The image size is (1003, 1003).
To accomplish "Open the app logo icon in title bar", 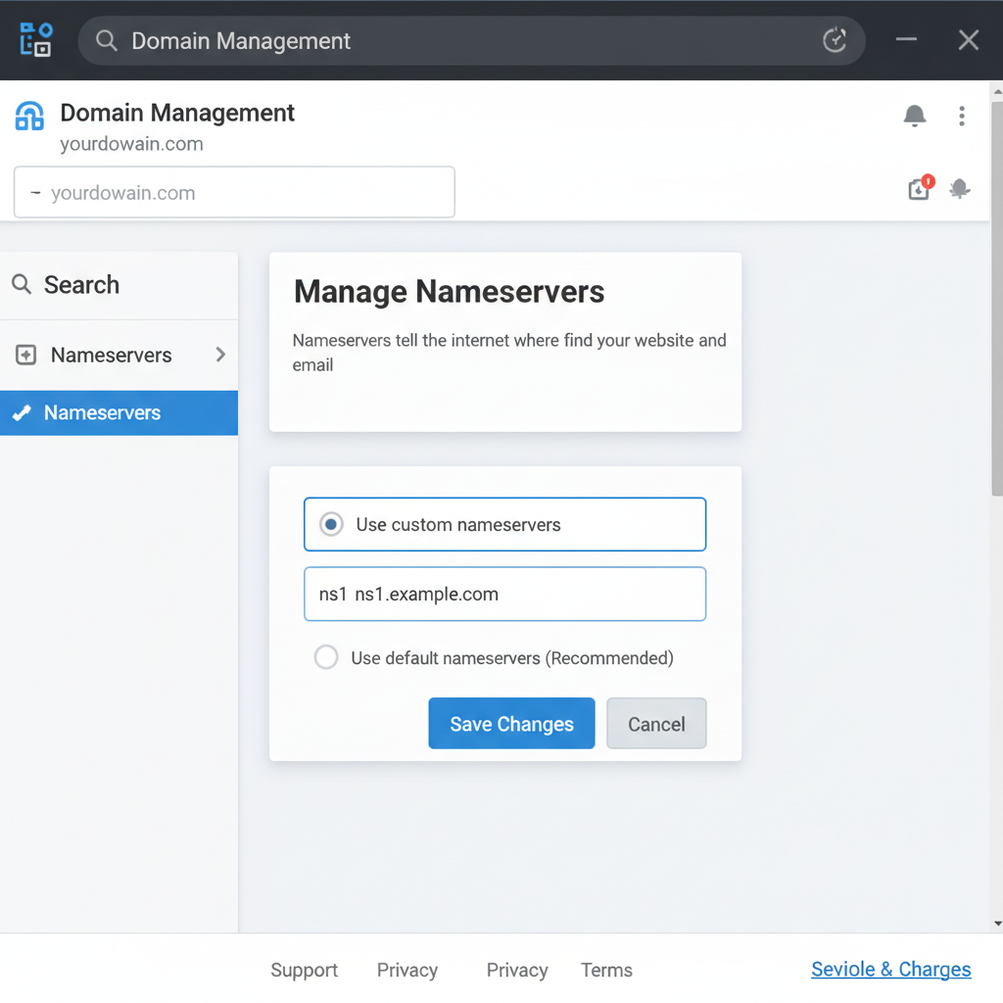I will [36, 39].
